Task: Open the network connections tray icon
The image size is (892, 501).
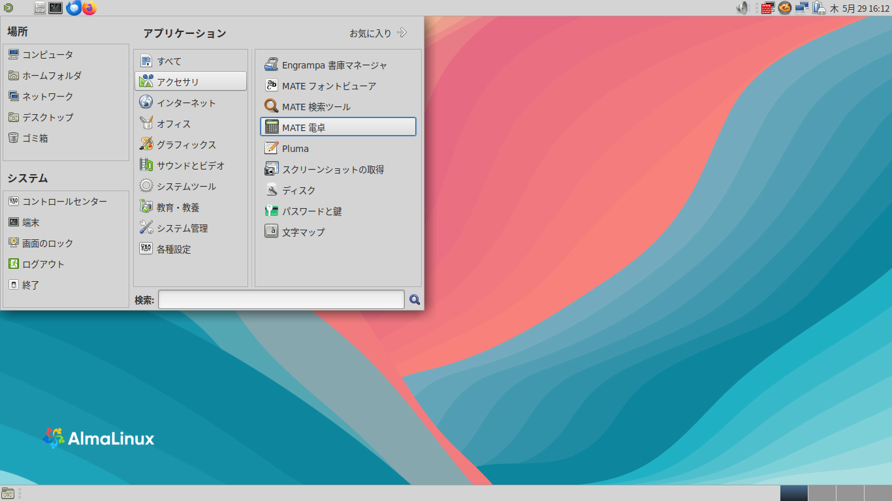Action: coord(802,8)
